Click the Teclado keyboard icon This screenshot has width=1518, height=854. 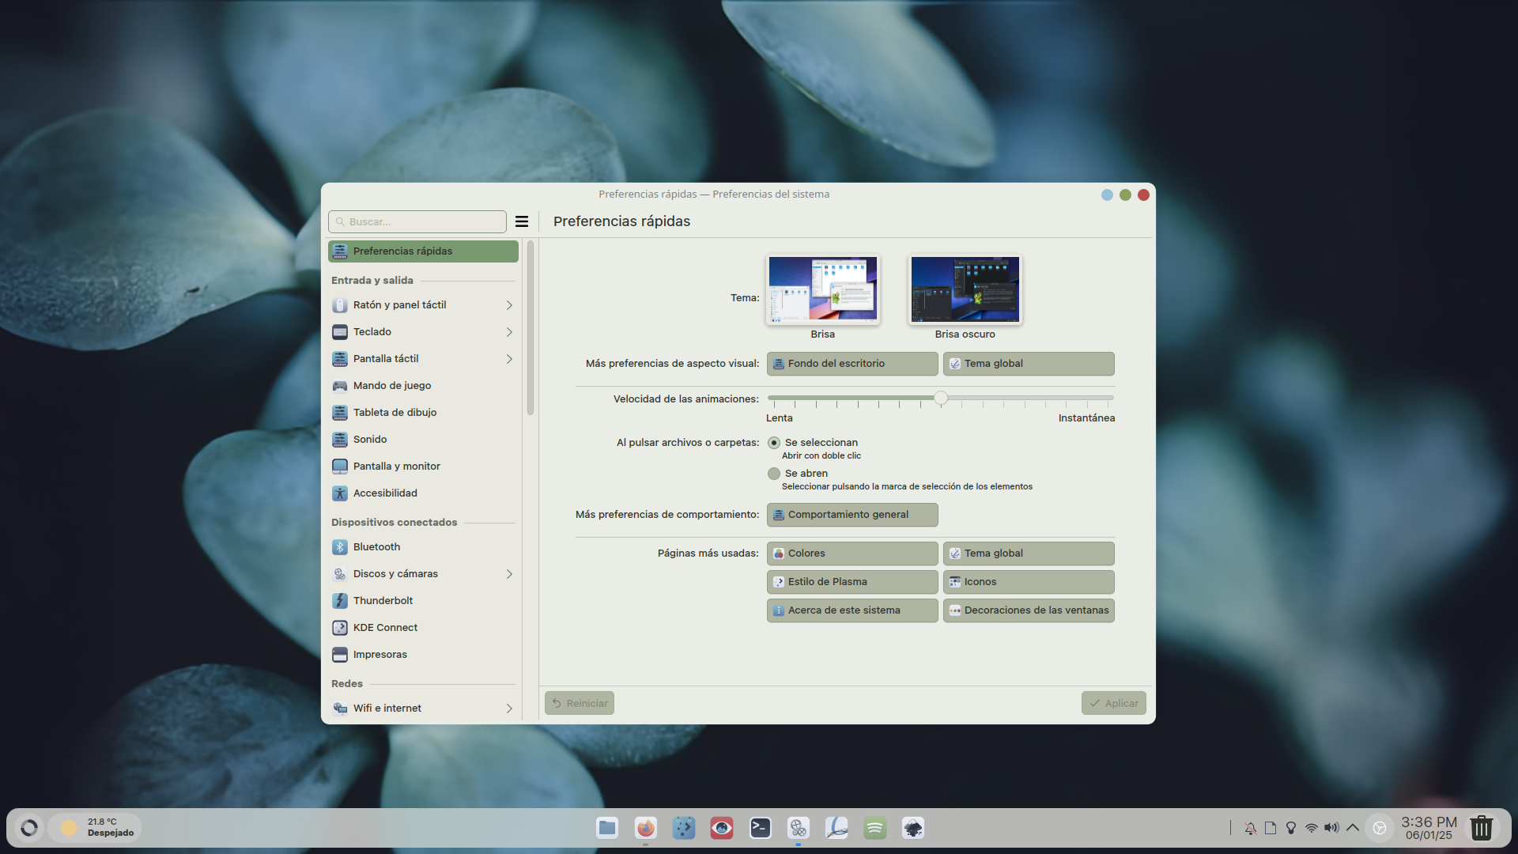pyautogui.click(x=340, y=332)
